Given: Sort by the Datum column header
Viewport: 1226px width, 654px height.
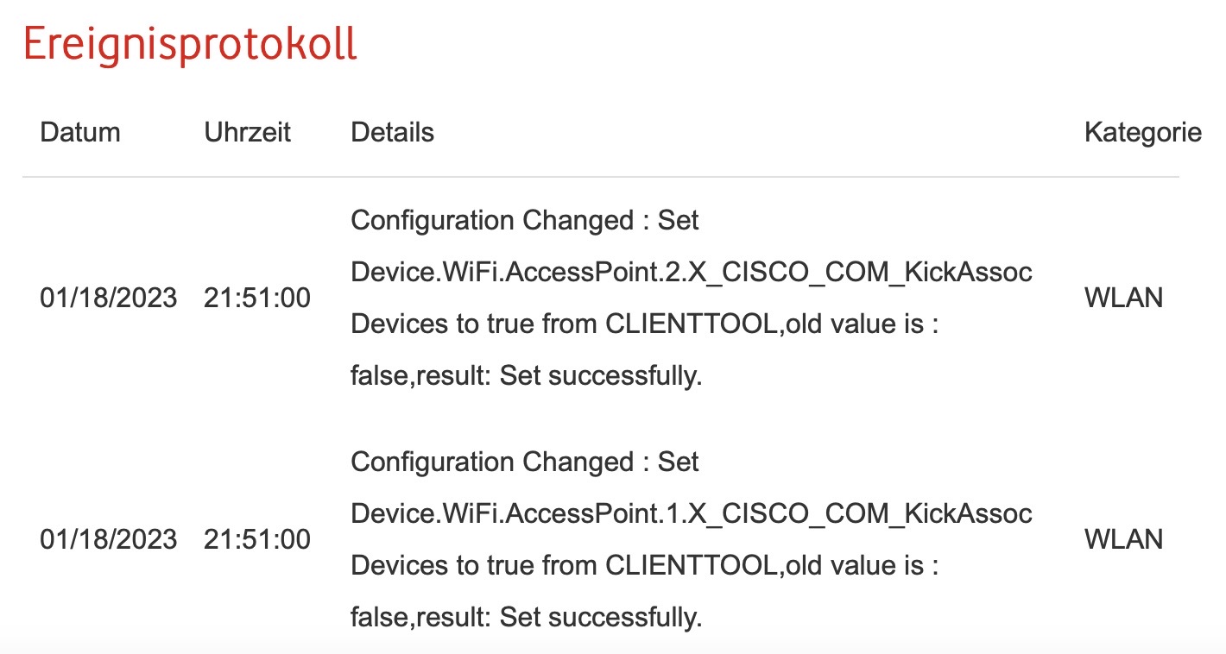Looking at the screenshot, I should coord(80,132).
